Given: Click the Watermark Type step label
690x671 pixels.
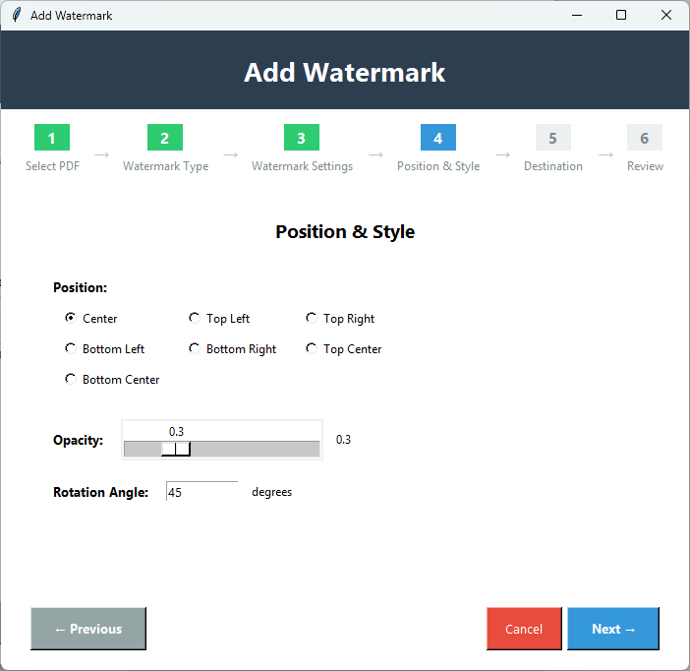Looking at the screenshot, I should point(165,166).
